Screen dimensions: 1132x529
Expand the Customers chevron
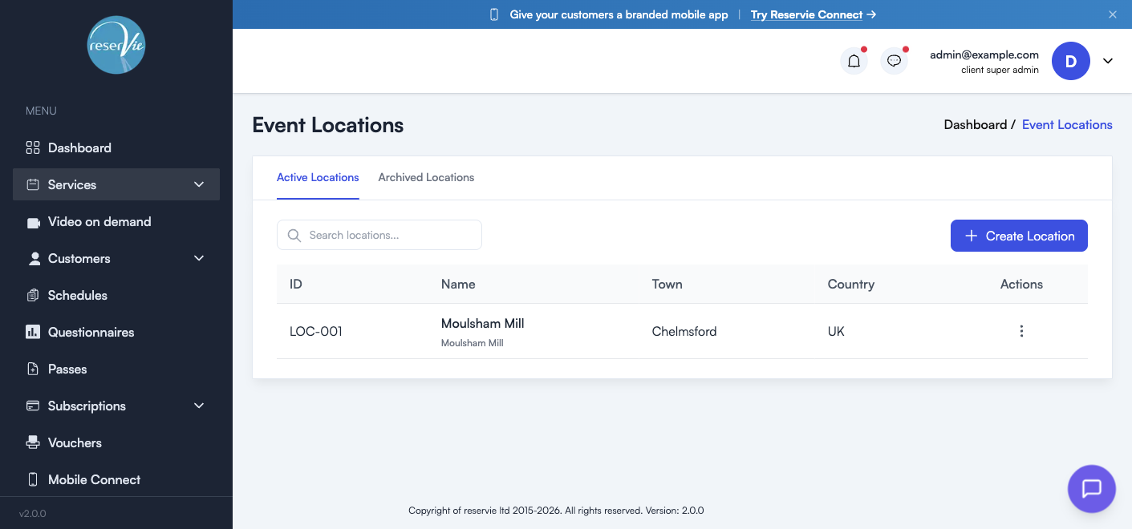(199, 258)
